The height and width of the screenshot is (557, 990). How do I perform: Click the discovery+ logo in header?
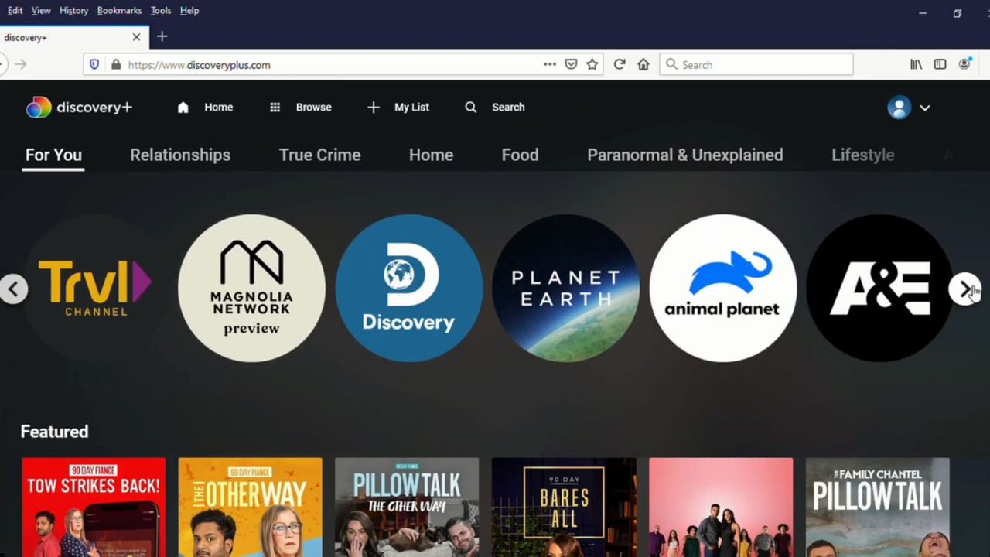coord(80,108)
